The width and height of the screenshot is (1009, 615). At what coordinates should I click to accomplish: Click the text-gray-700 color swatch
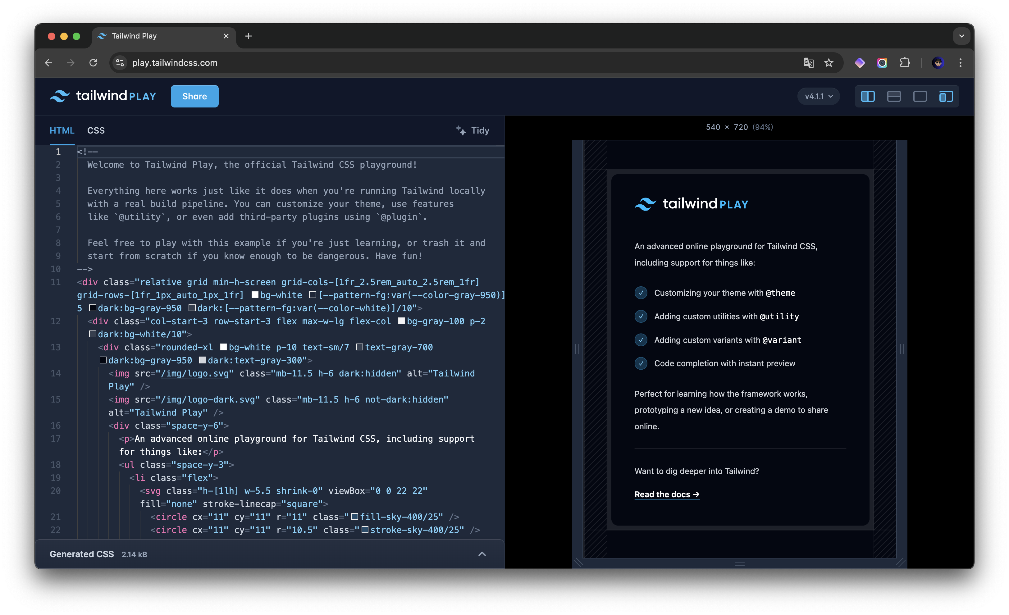(359, 347)
